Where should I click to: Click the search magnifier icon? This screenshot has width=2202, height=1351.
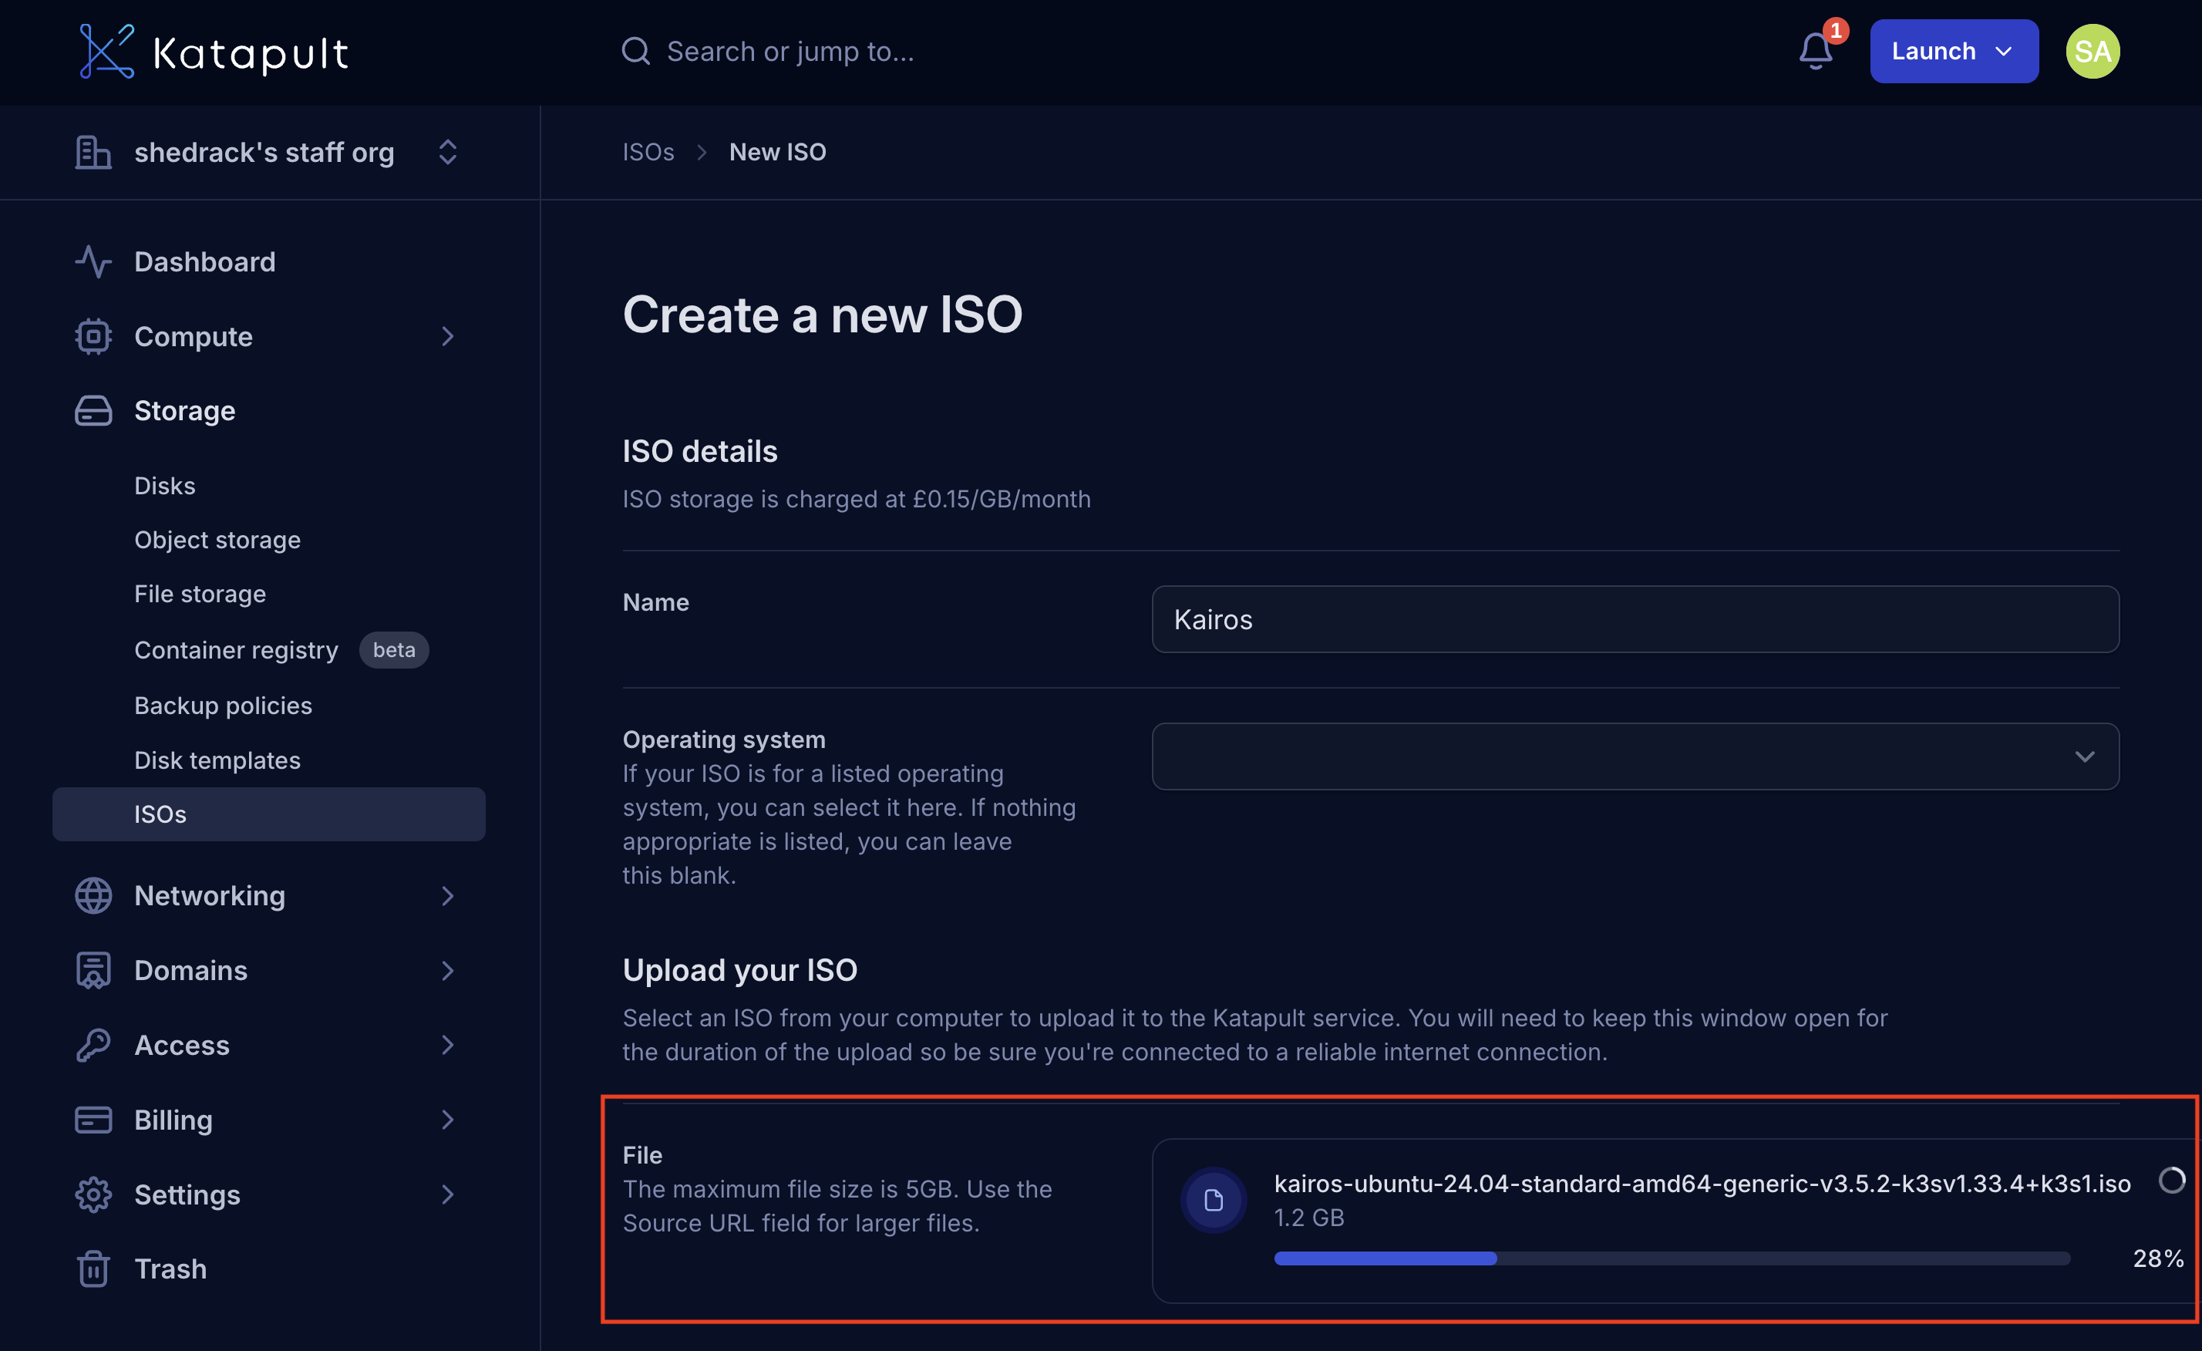[635, 51]
